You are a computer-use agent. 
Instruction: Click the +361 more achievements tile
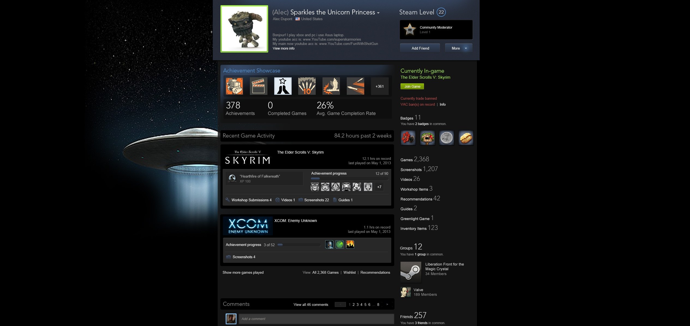click(x=380, y=86)
